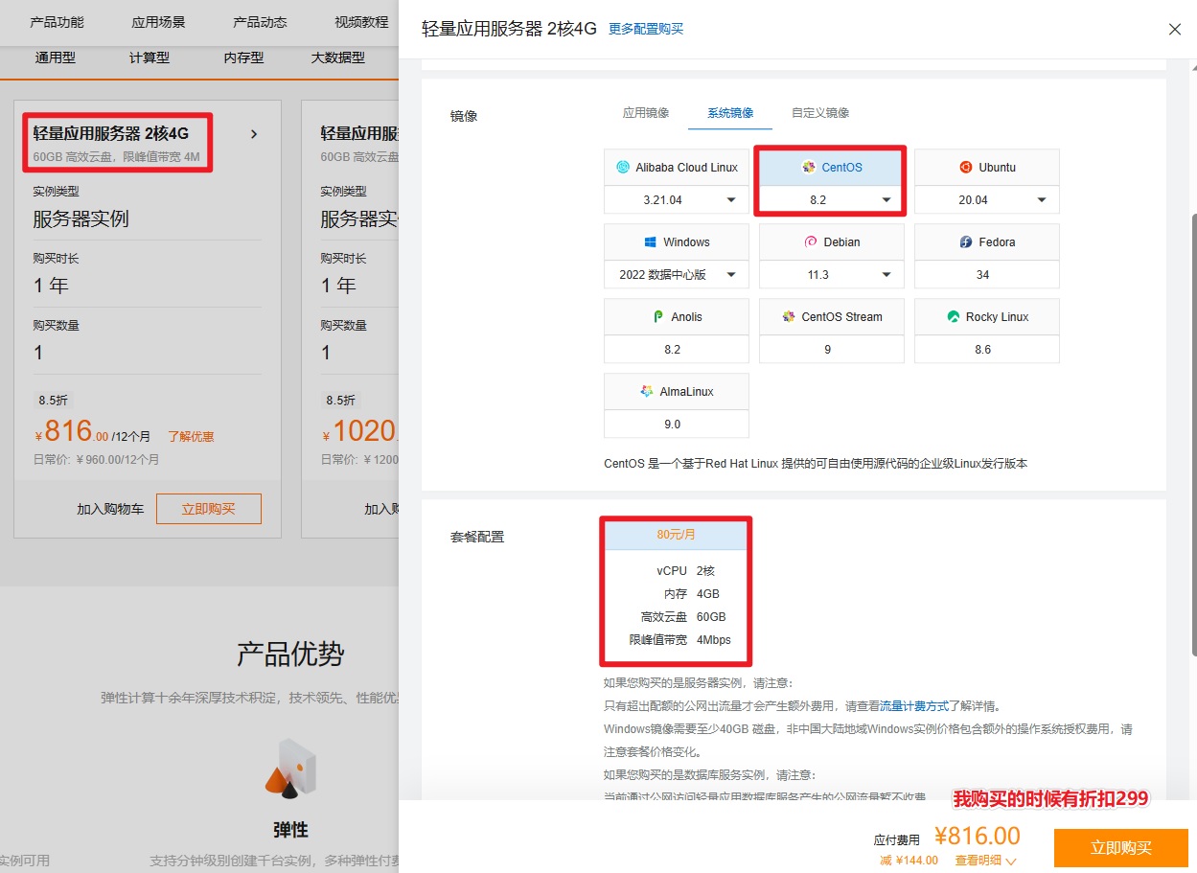Select the 80元/月 package plan
The width and height of the screenshot is (1197, 873).
pyautogui.click(x=676, y=593)
